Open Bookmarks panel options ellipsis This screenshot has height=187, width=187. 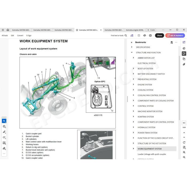pos(176,42)
